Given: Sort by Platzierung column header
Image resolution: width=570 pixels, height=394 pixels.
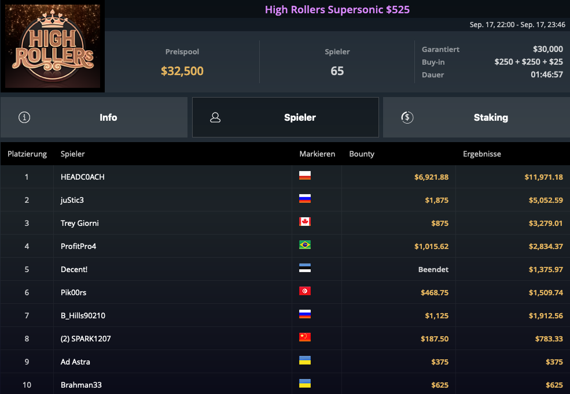Looking at the screenshot, I should (27, 154).
